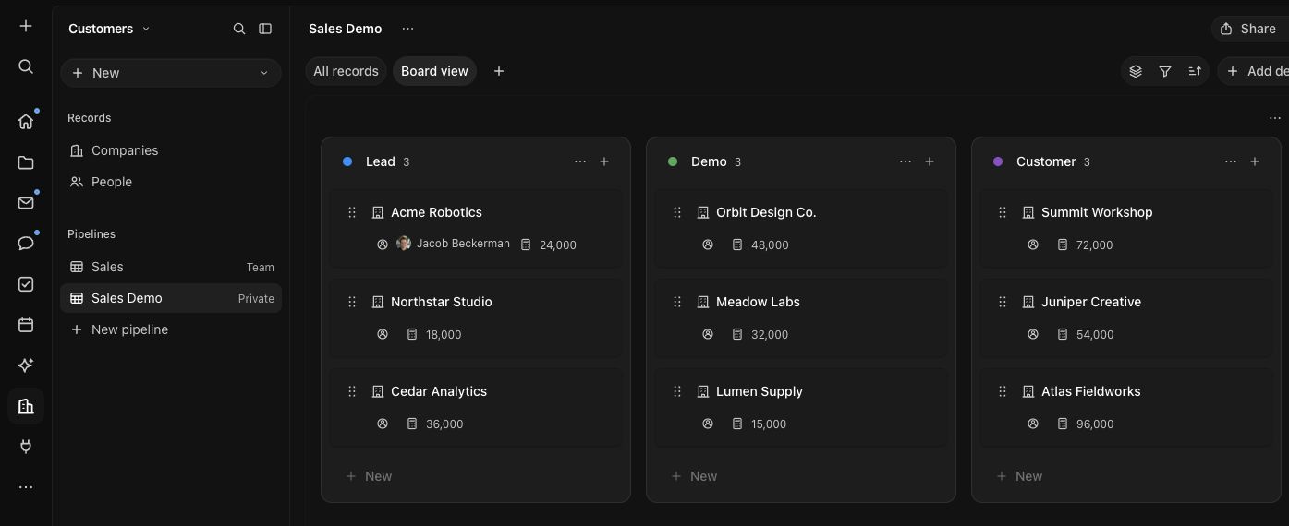
Task: Open the sort icon in toolbar
Action: [1195, 71]
